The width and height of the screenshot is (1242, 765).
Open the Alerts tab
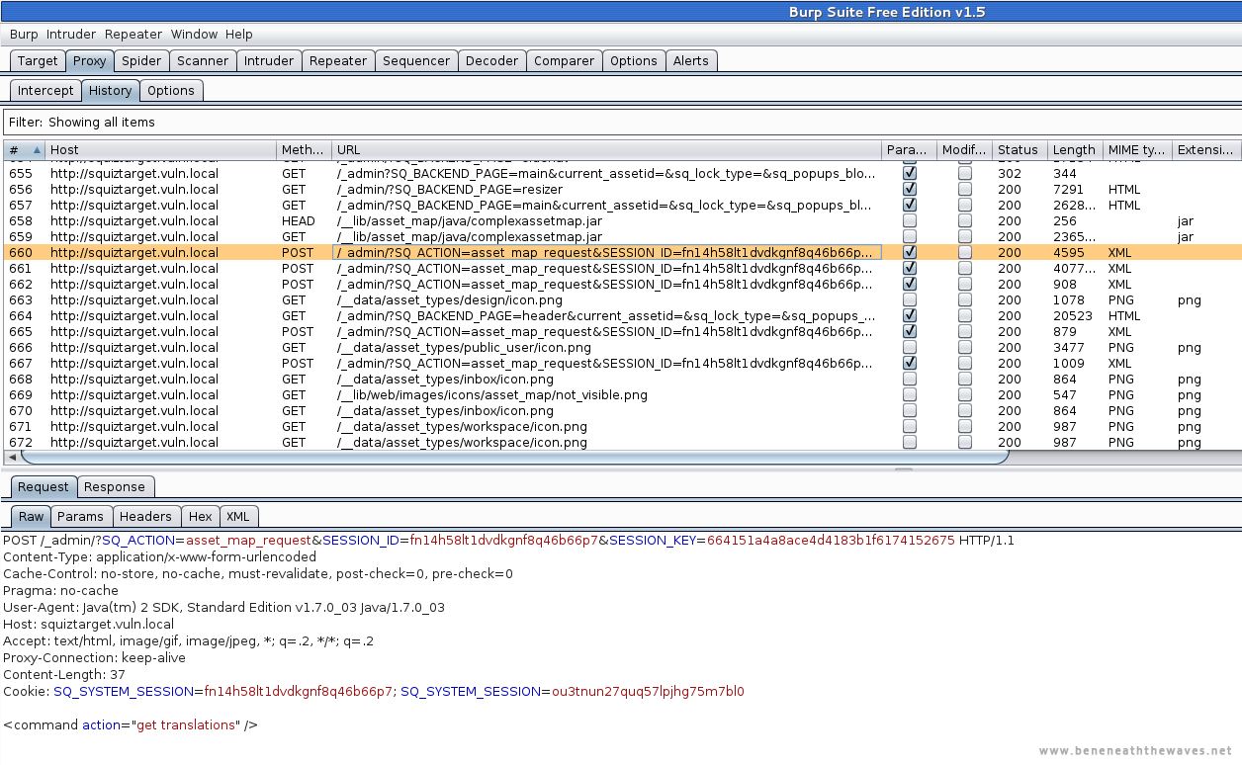point(691,60)
